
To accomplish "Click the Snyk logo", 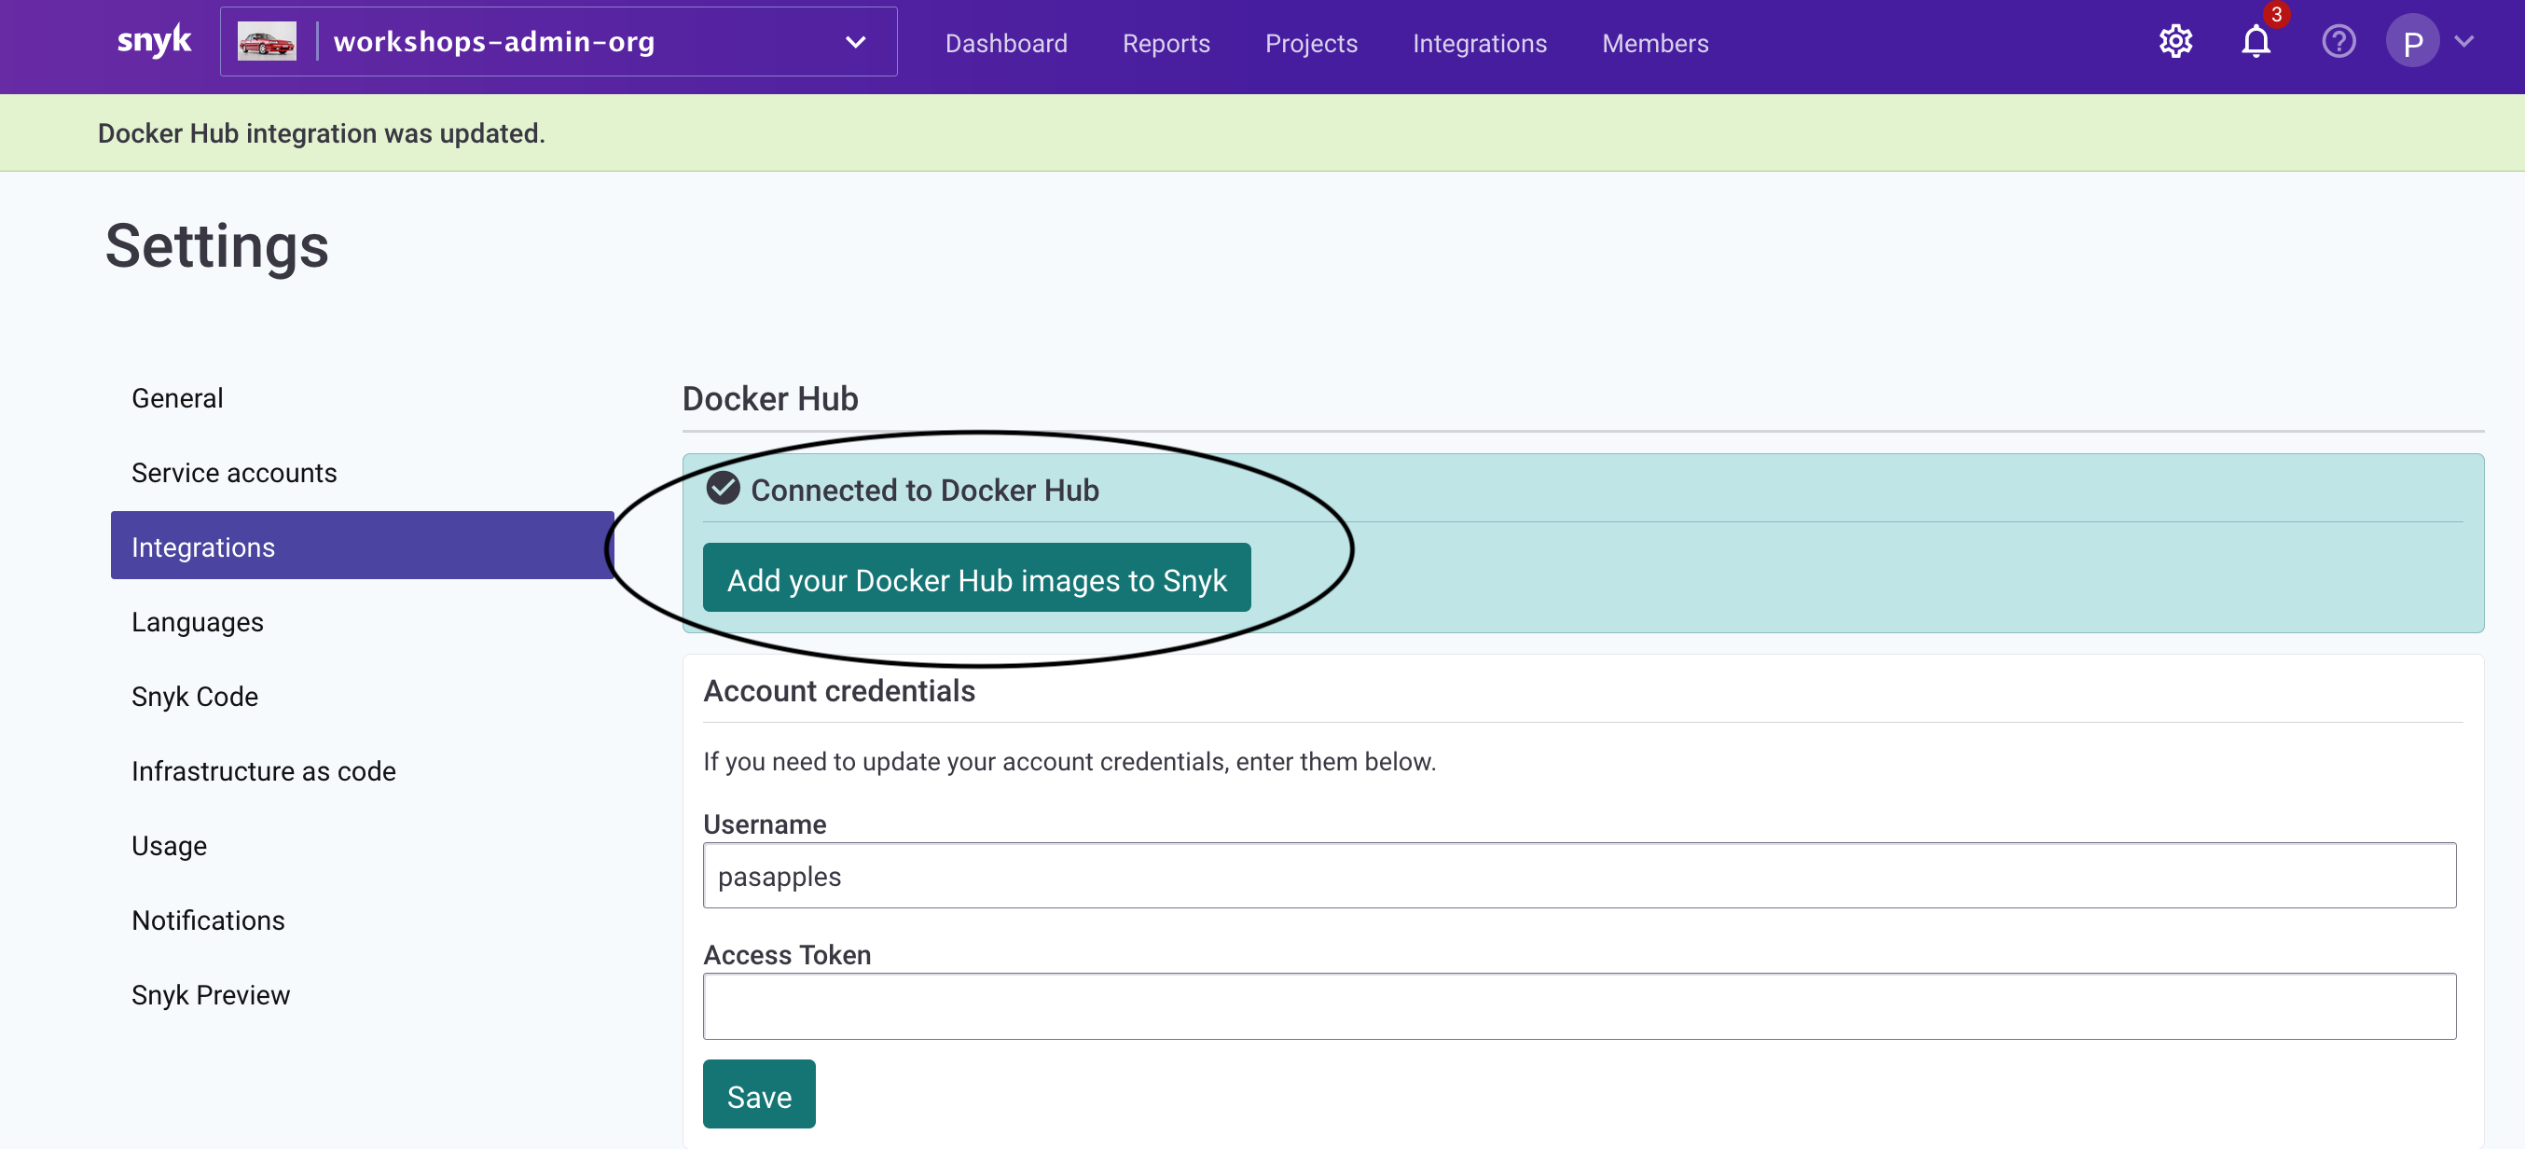I will click(x=154, y=41).
